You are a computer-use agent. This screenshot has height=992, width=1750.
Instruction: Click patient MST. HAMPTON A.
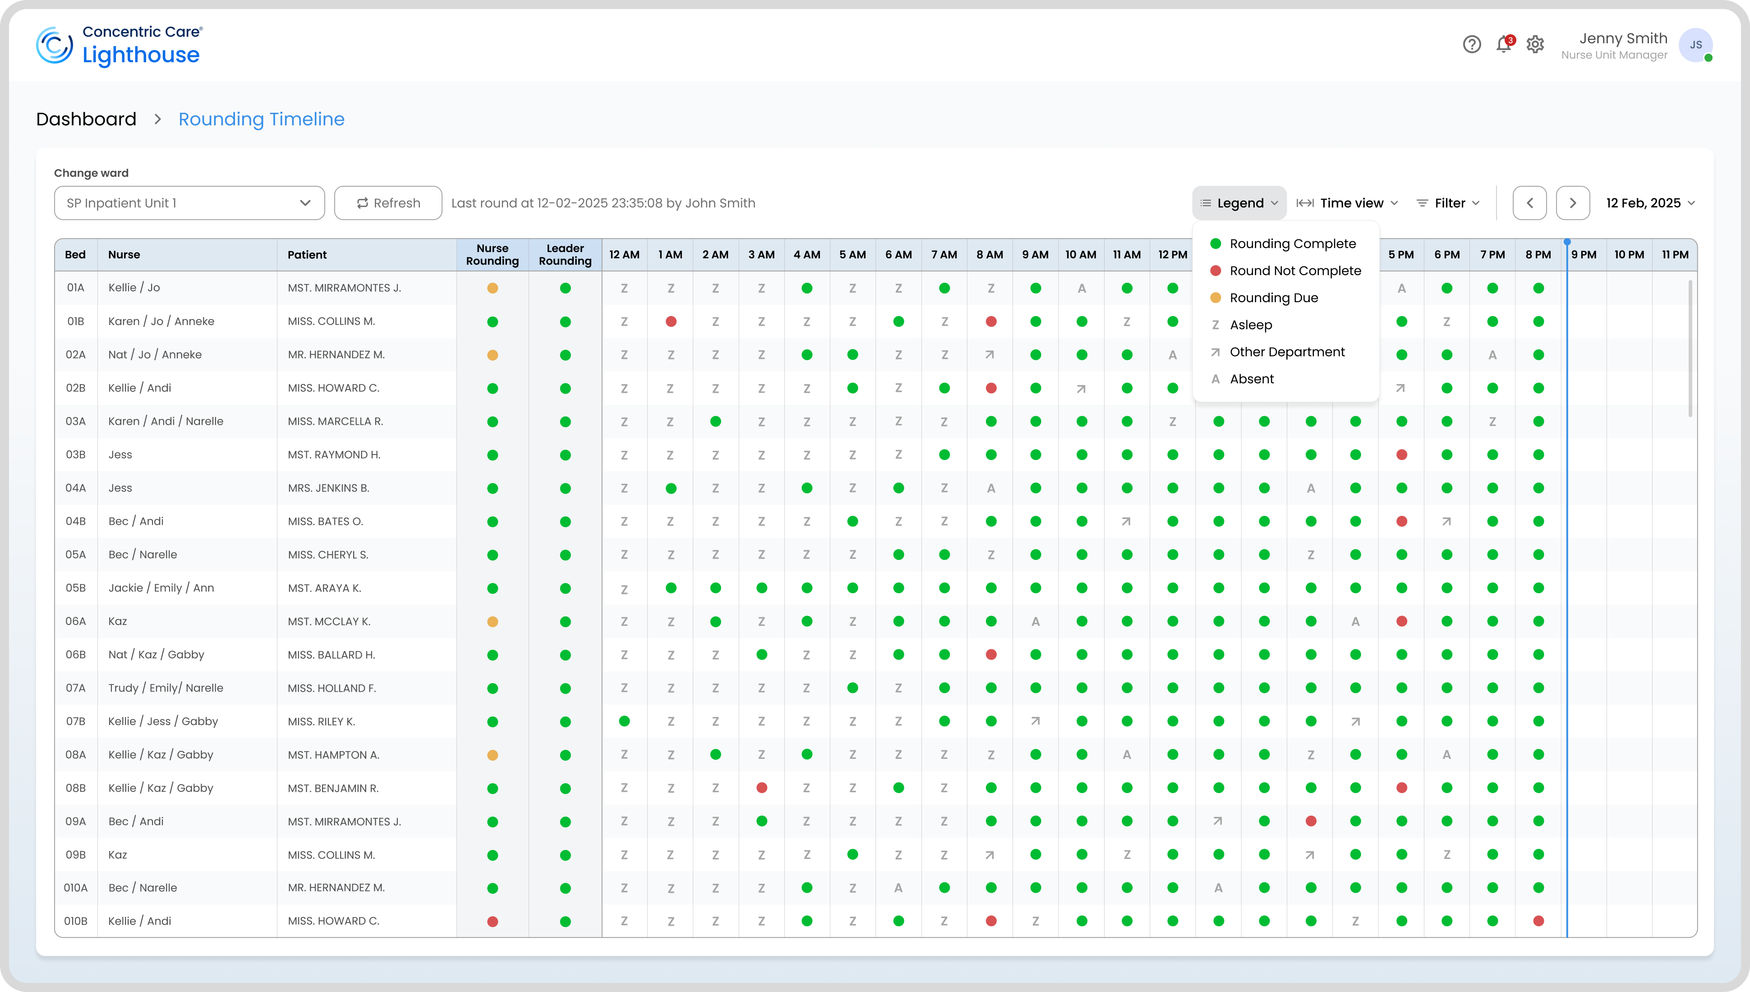(x=333, y=755)
